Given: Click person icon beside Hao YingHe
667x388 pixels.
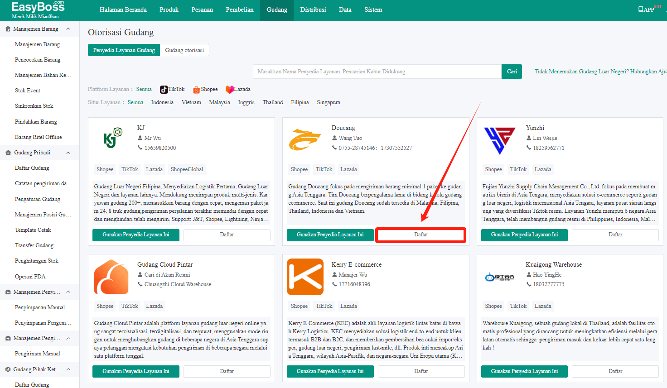Looking at the screenshot, I should (x=529, y=275).
